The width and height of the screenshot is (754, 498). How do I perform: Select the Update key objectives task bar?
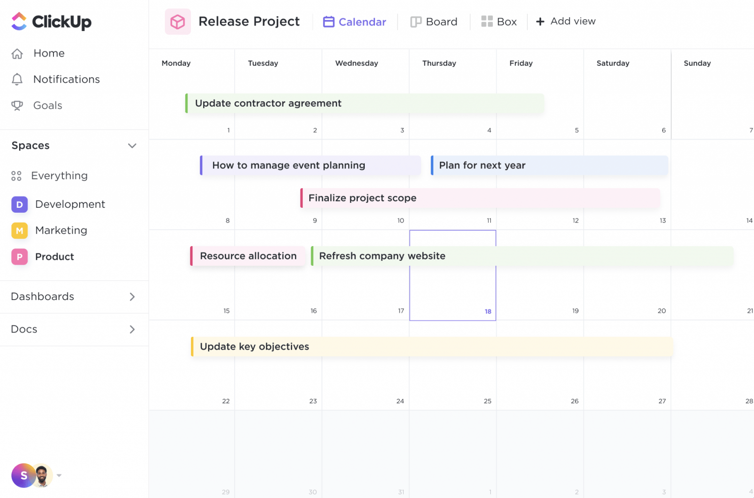(254, 346)
